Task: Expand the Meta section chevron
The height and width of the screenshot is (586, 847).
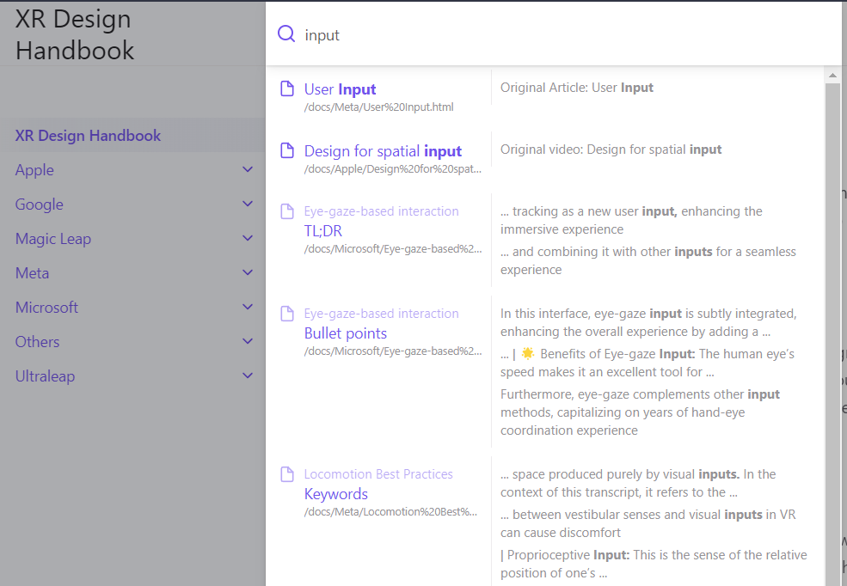Action: pyautogui.click(x=248, y=272)
